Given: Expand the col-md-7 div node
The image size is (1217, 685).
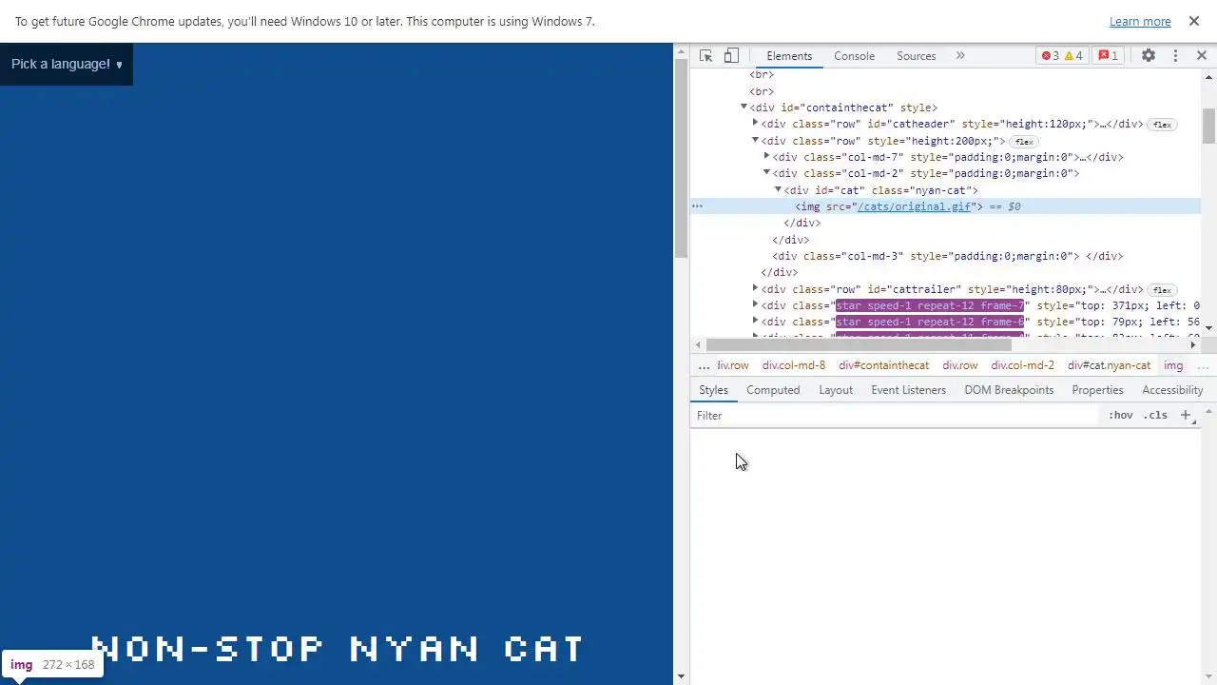Looking at the screenshot, I should [767, 157].
